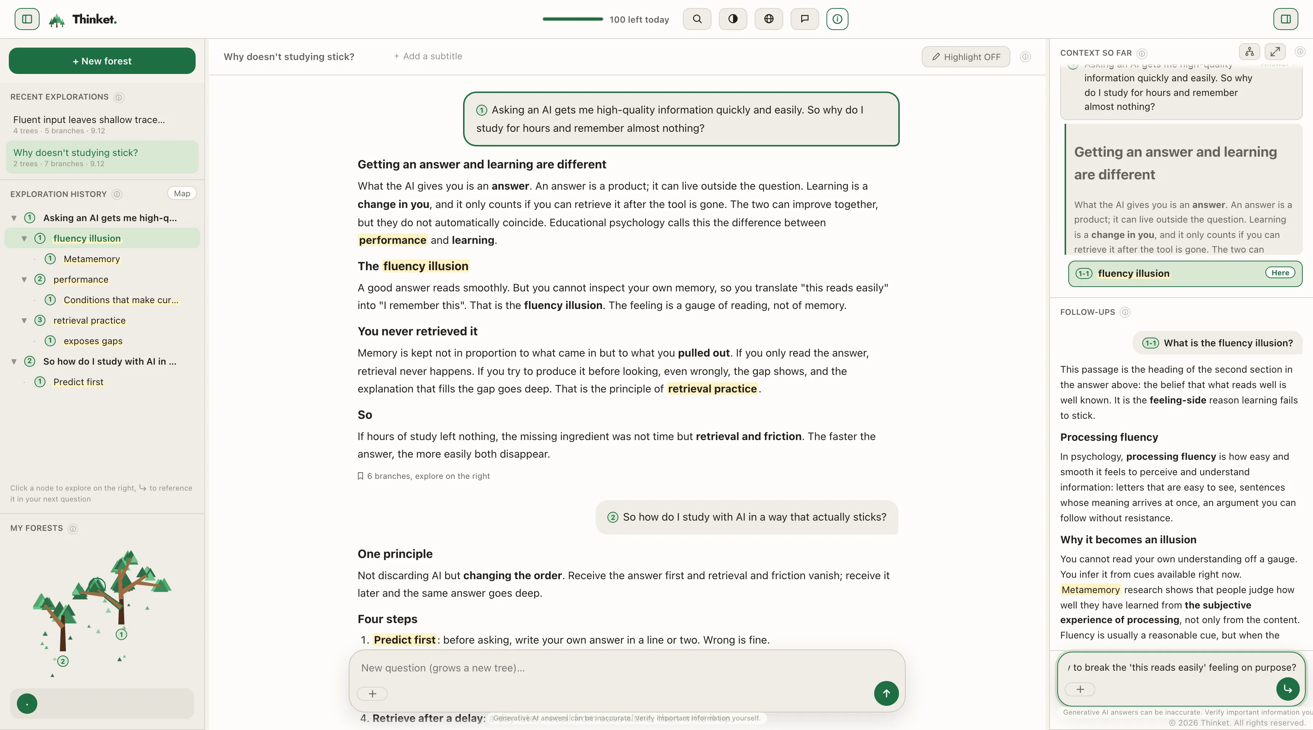Screen dimensions: 1313x730
Task: Turn on Highlight OFF toggle
Action: coord(966,57)
